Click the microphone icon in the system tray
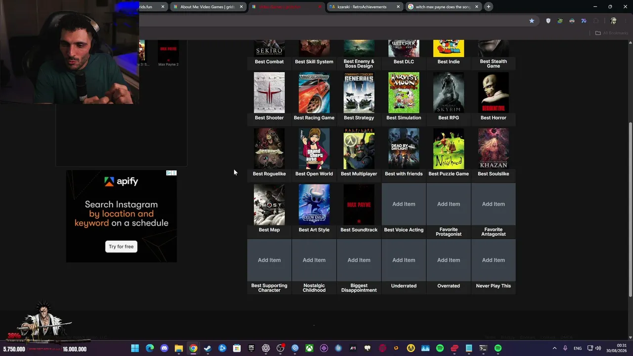 565,349
